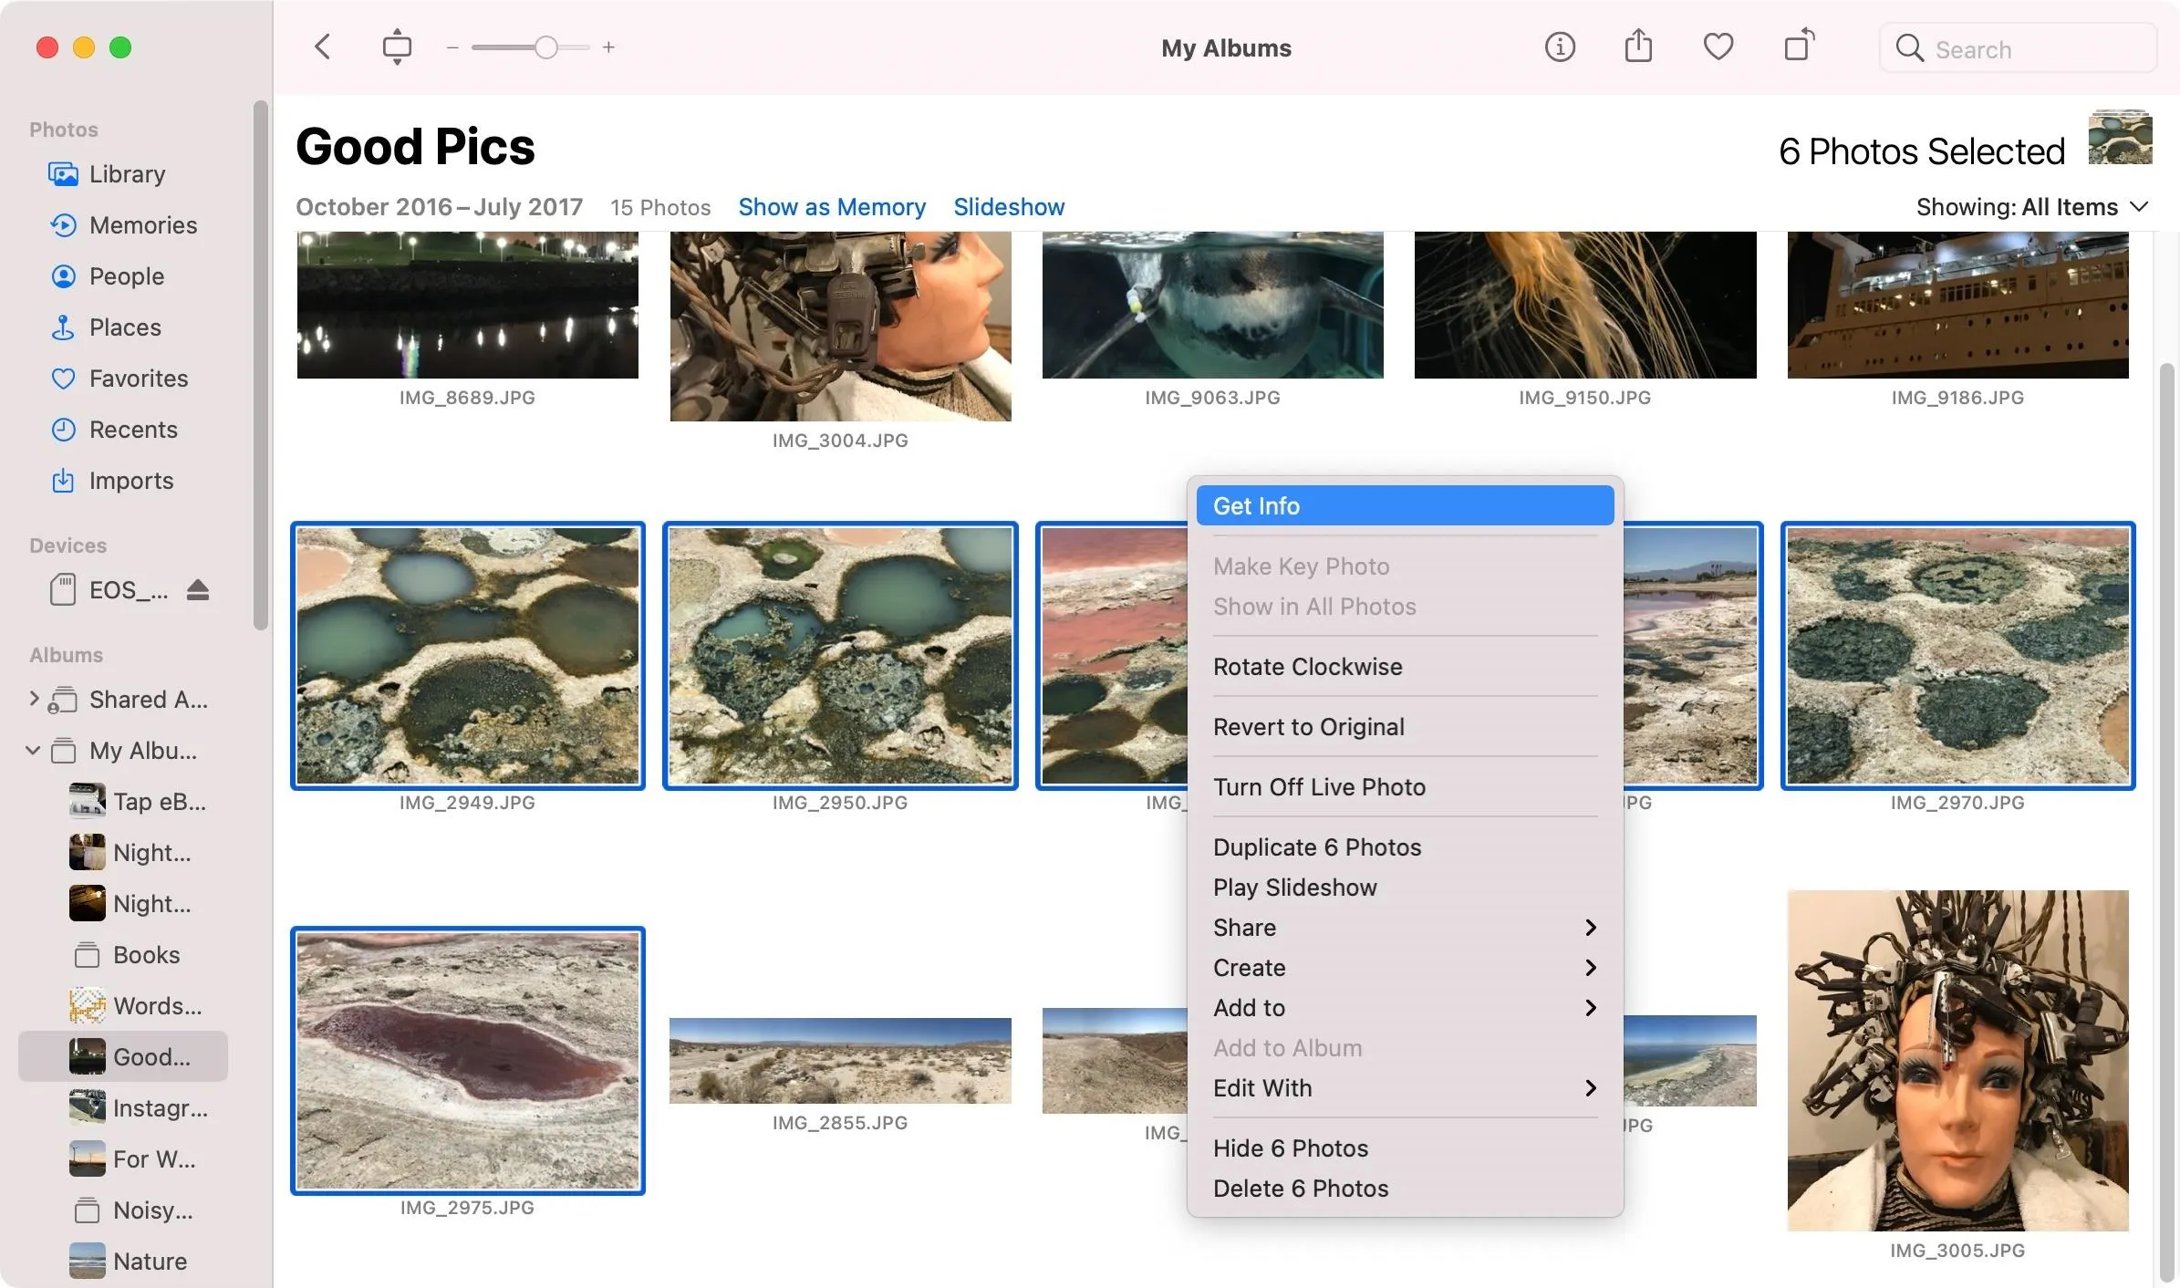Expand the Create submenu

1405,968
